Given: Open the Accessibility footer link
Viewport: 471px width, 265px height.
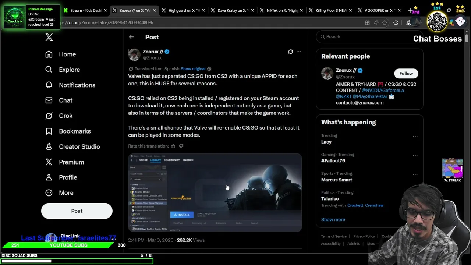Looking at the screenshot, I should click(331, 244).
